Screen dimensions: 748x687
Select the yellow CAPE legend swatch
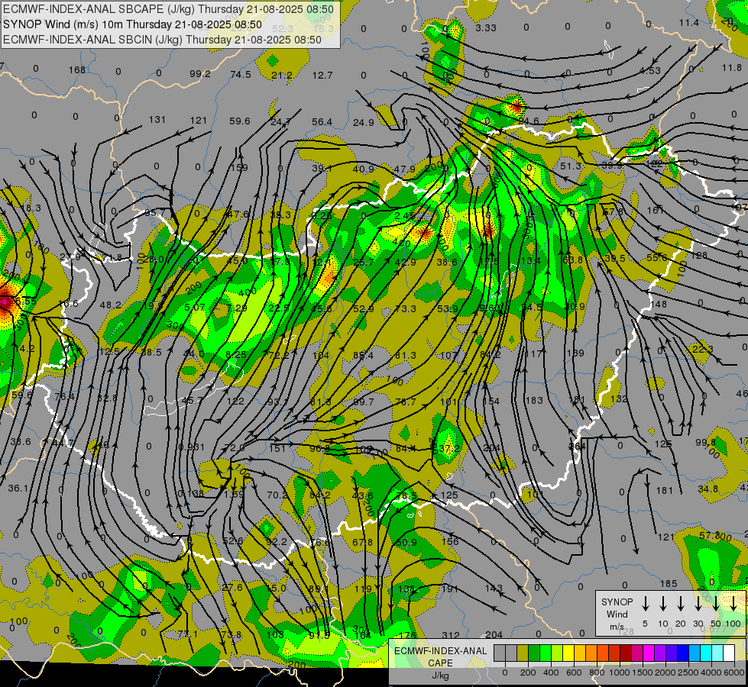[568, 653]
